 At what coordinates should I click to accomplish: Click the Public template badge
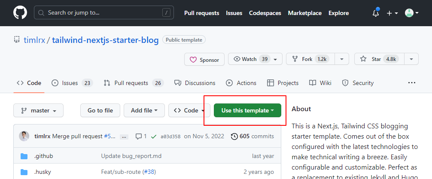184,40
